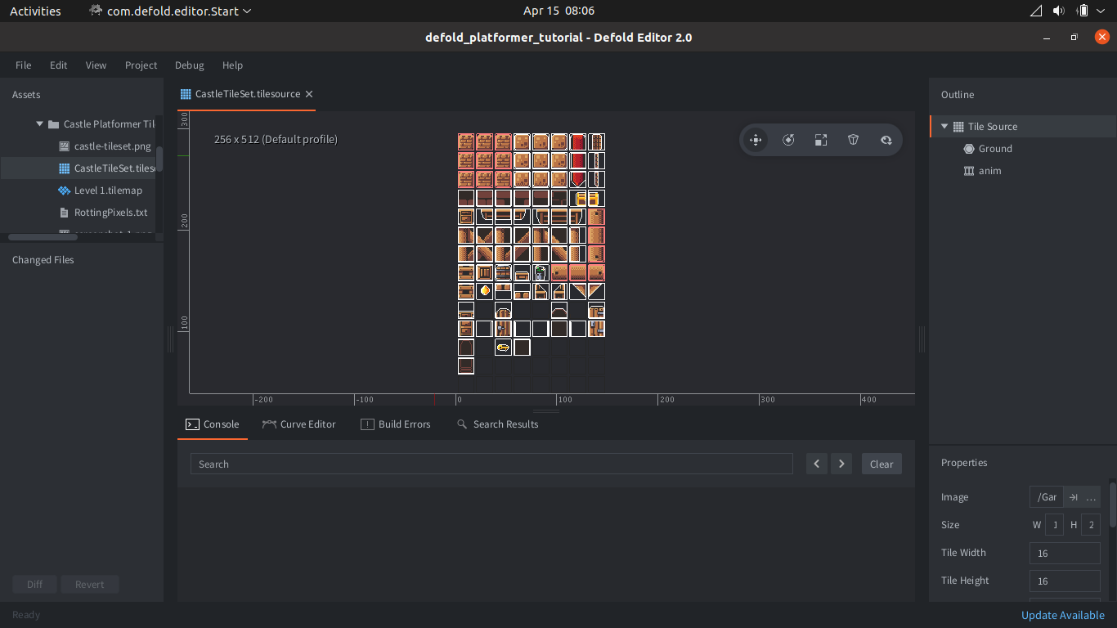Click the Console terminal icon

[192, 424]
